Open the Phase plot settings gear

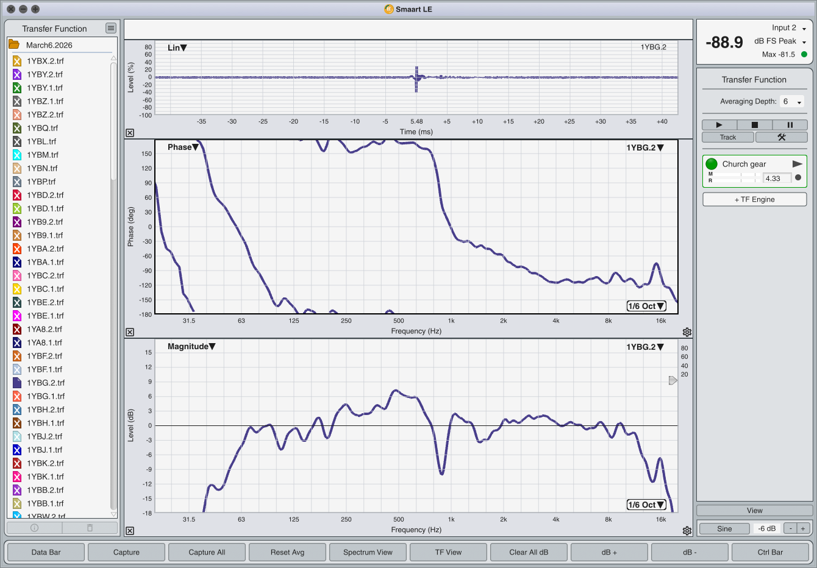[x=687, y=332]
